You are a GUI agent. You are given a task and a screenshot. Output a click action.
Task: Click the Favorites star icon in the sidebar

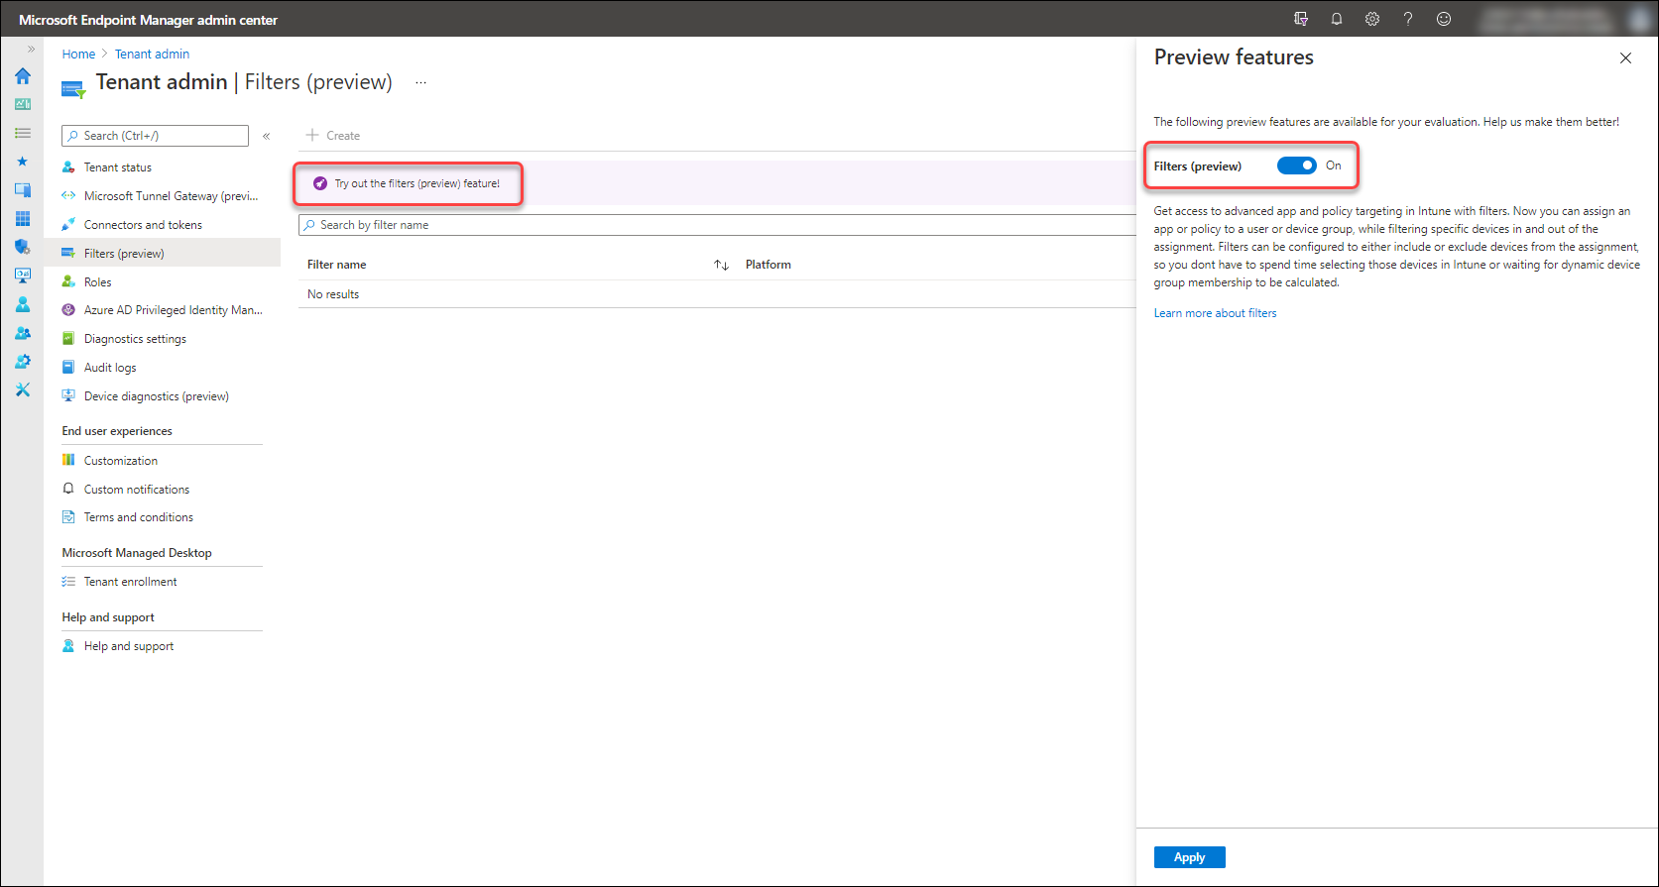pyautogui.click(x=22, y=162)
